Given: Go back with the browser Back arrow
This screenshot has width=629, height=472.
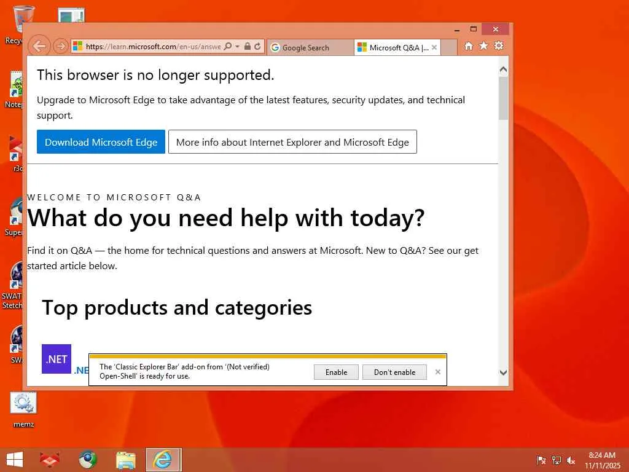Looking at the screenshot, I should (39, 47).
